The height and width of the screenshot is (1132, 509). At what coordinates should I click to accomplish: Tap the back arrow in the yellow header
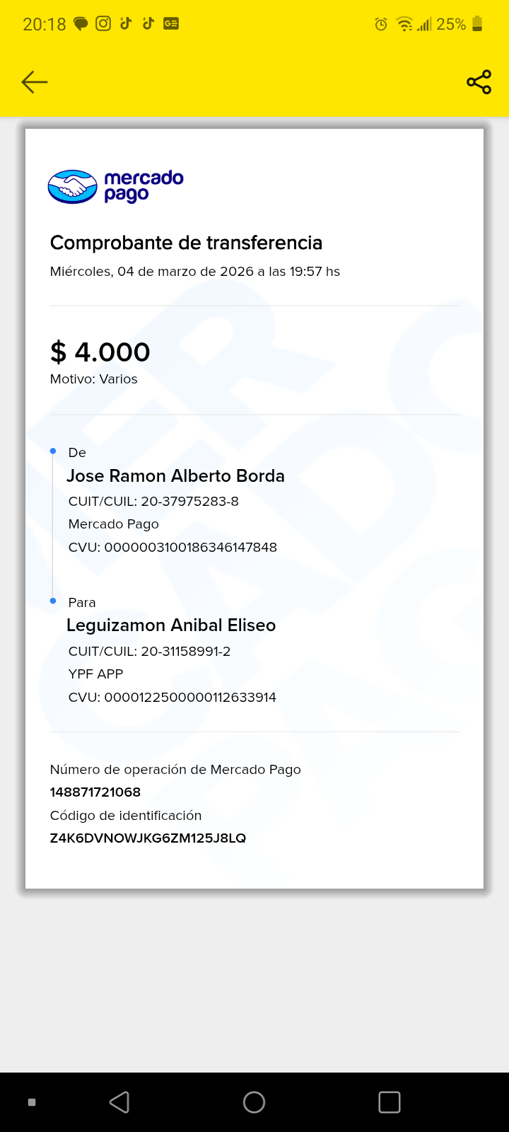[x=34, y=82]
